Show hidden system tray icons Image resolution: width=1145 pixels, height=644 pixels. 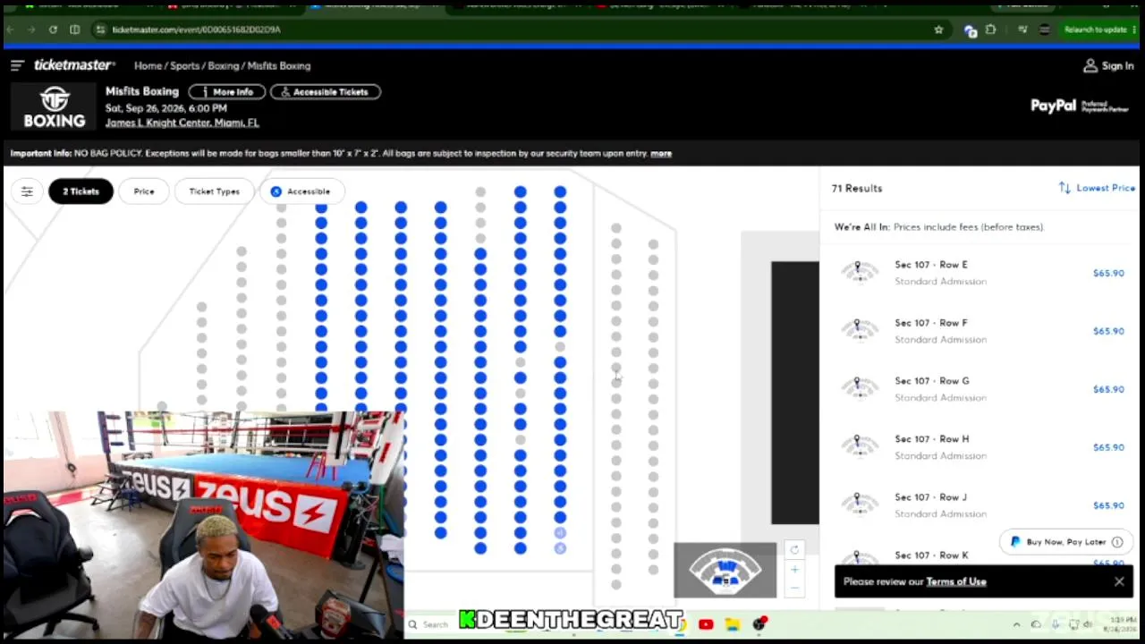(x=1016, y=624)
